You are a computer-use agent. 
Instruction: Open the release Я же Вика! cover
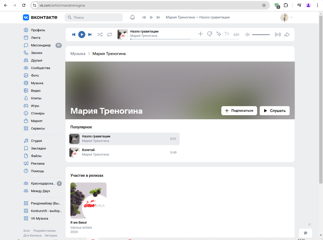tap(88, 200)
